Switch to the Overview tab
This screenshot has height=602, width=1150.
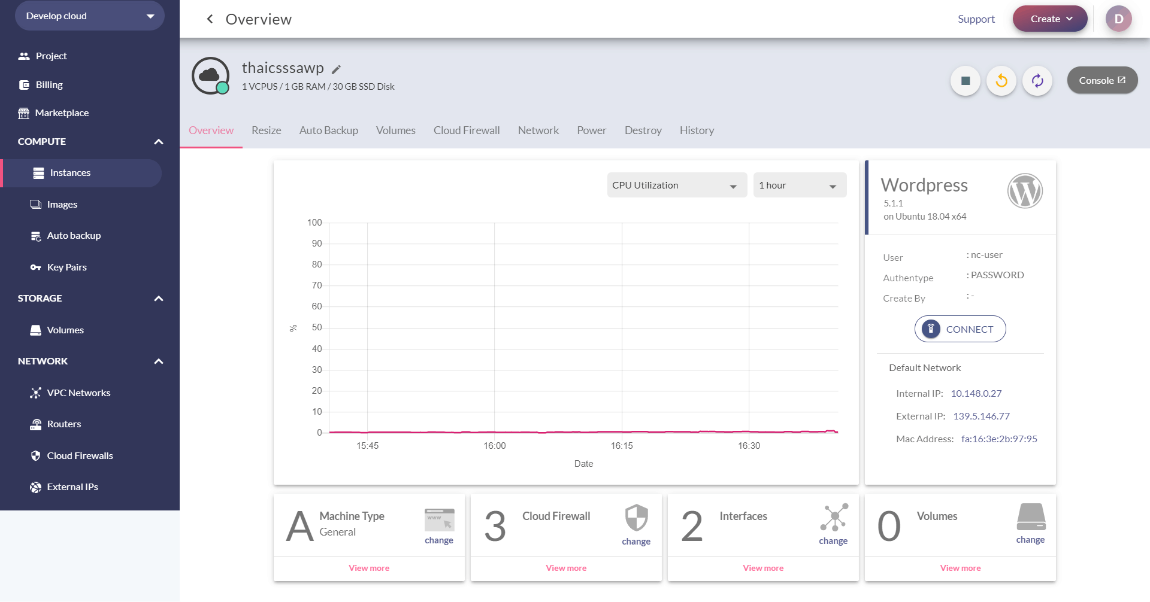point(211,130)
